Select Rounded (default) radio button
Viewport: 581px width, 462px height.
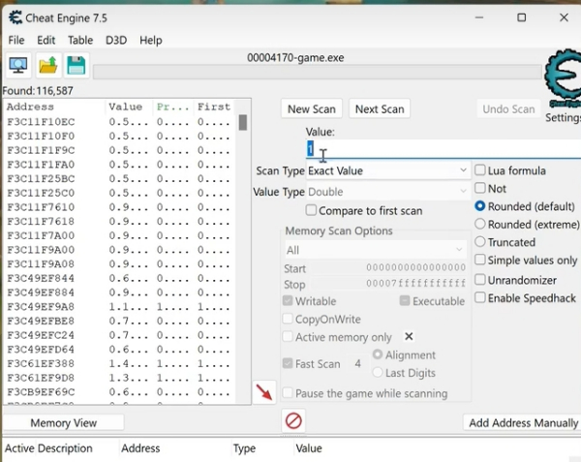[x=480, y=206]
